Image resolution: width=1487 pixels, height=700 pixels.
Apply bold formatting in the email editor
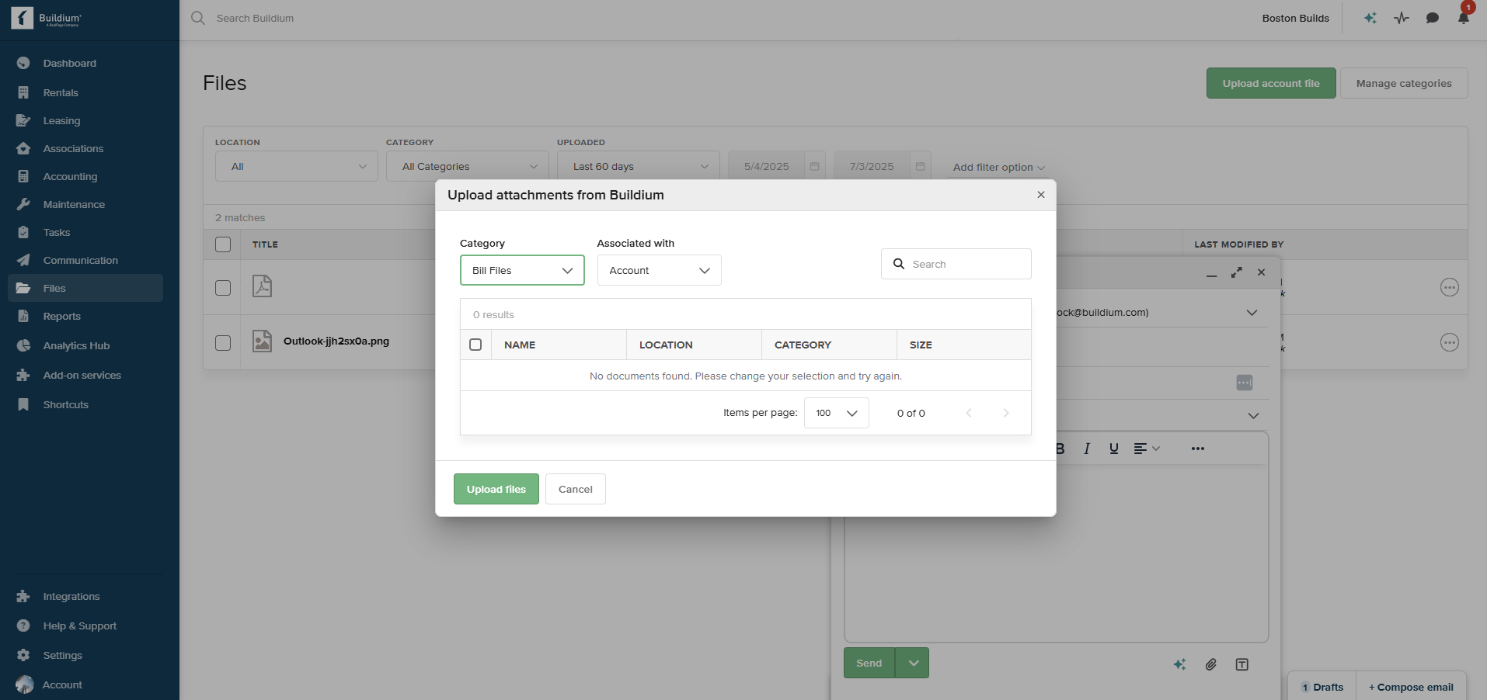pyautogui.click(x=1059, y=448)
